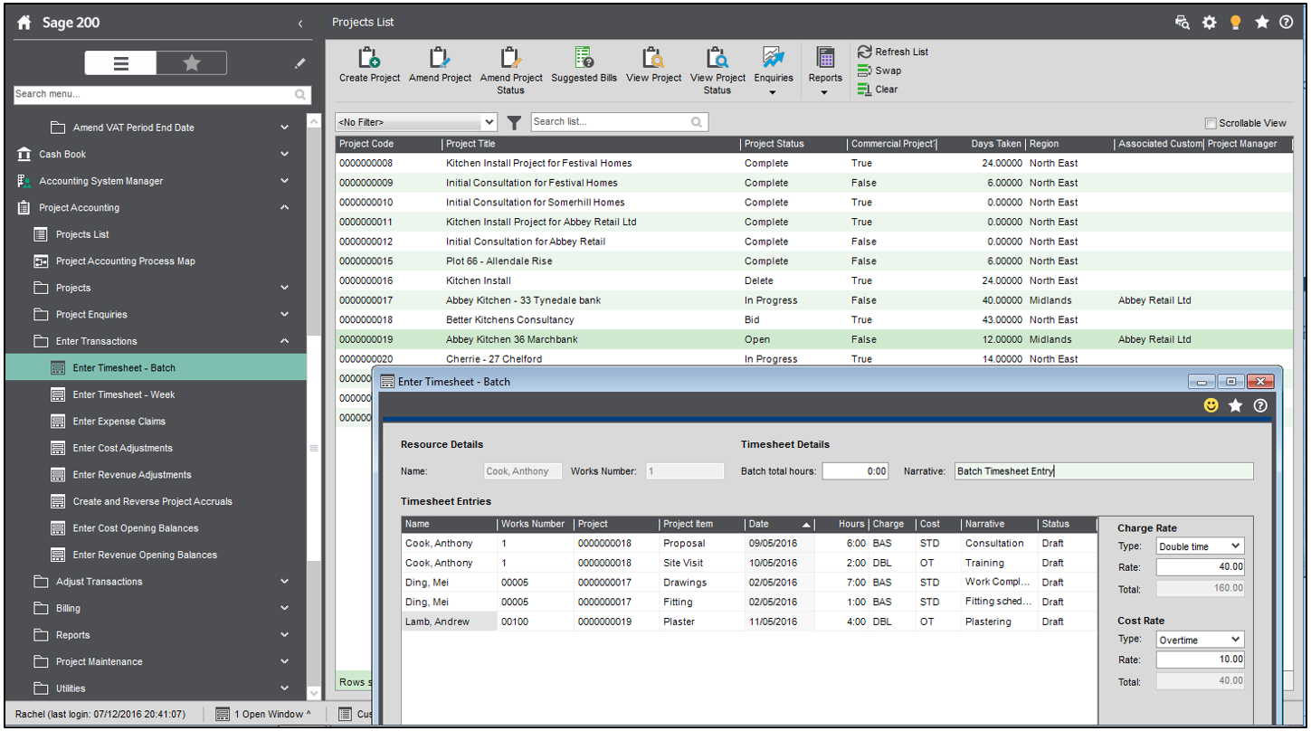Screen dimensions: 1311x731
Task: Click the Sage 200 home icon
Action: [24, 23]
